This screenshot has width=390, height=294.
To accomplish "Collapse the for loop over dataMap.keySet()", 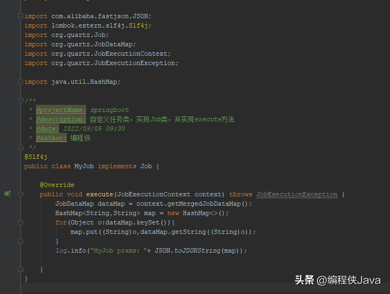I will point(21,222).
